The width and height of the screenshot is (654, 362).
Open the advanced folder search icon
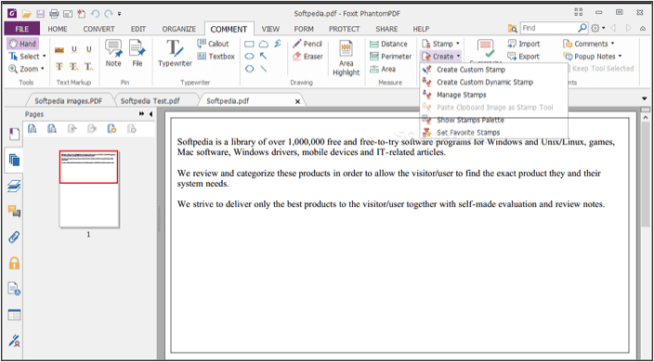coord(512,29)
